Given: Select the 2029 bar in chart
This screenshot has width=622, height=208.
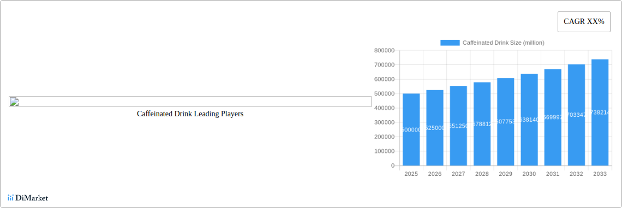Looking at the screenshot, I should pyautogui.click(x=505, y=122).
